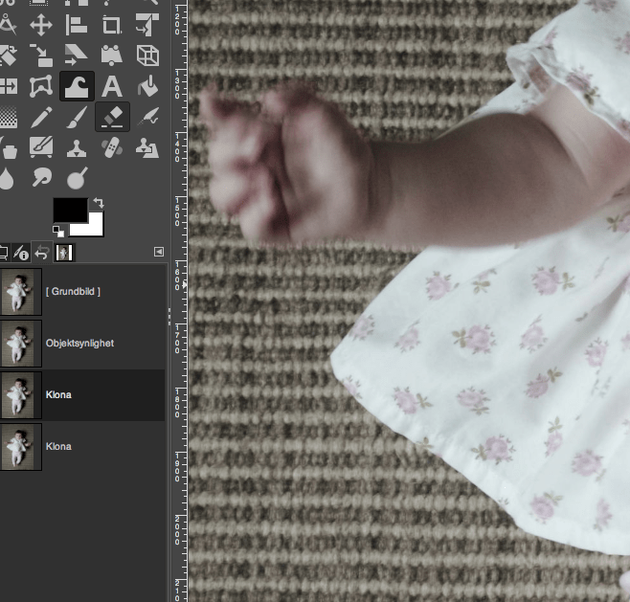630x602 pixels.
Task: Switch to the Undo History tab
Action: click(x=41, y=253)
